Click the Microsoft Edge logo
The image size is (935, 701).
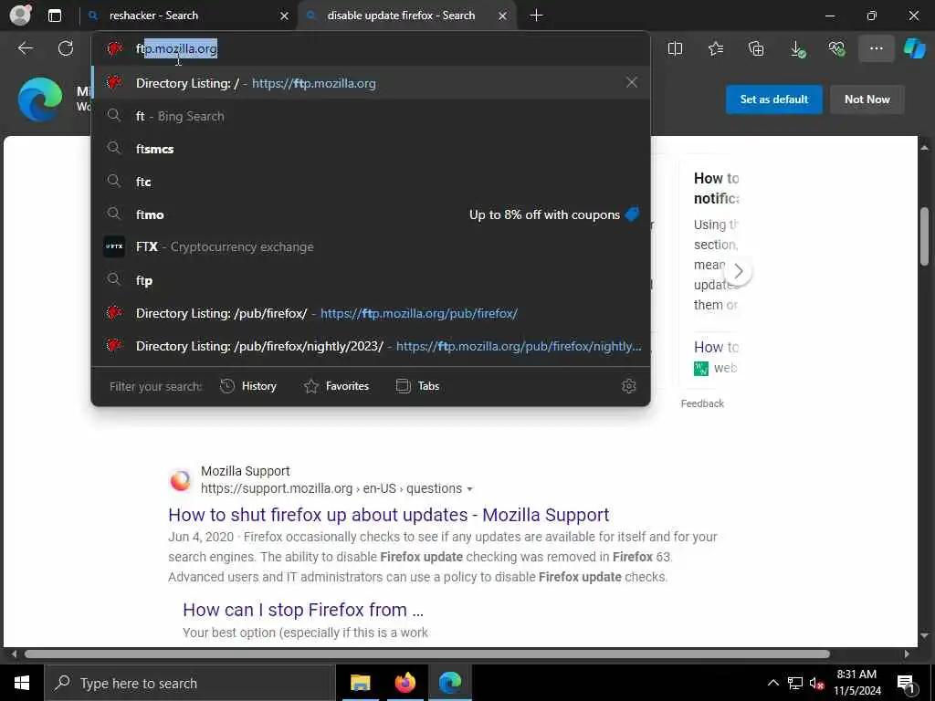tap(40, 99)
